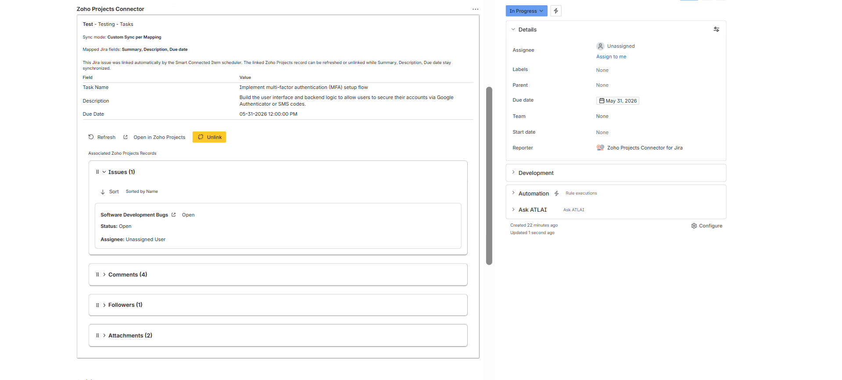Click the Assign to me link

[x=611, y=57]
